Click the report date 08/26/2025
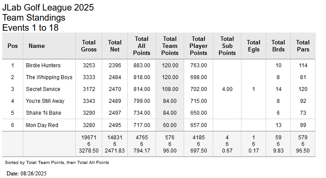Viewport: 326px width, 178px height. [x=33, y=173]
